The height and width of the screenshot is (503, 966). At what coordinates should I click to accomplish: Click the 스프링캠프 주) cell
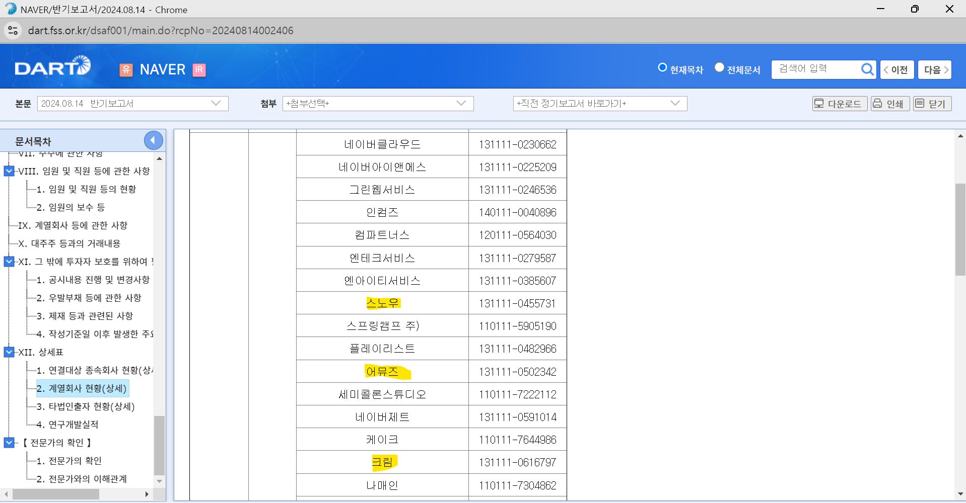point(383,326)
